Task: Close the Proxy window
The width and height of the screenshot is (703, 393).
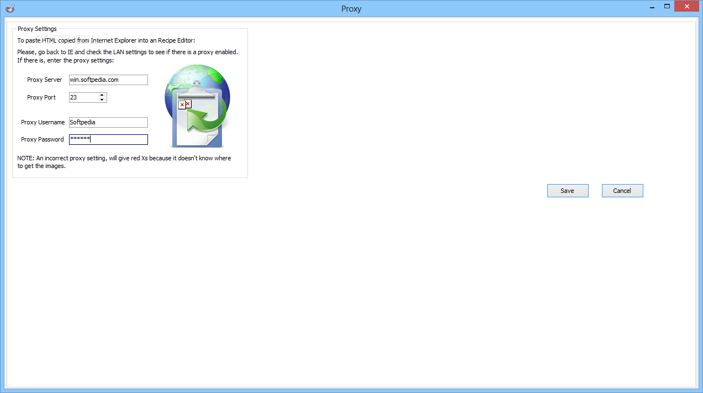Action: click(688, 7)
